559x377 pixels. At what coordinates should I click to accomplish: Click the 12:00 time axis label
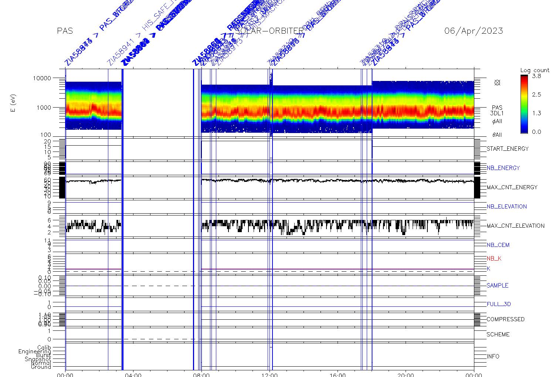[269, 375]
